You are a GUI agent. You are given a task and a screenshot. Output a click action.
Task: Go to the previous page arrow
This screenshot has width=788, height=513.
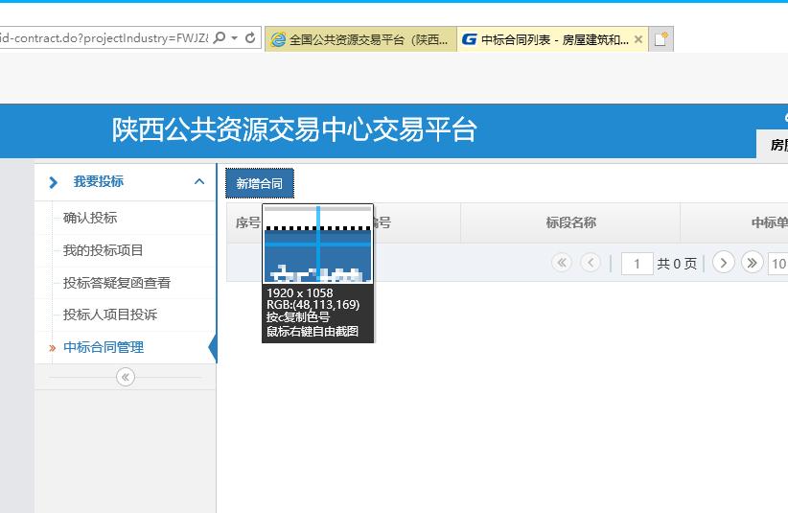591,263
